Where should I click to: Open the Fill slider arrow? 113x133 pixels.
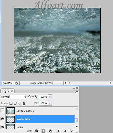point(50,103)
